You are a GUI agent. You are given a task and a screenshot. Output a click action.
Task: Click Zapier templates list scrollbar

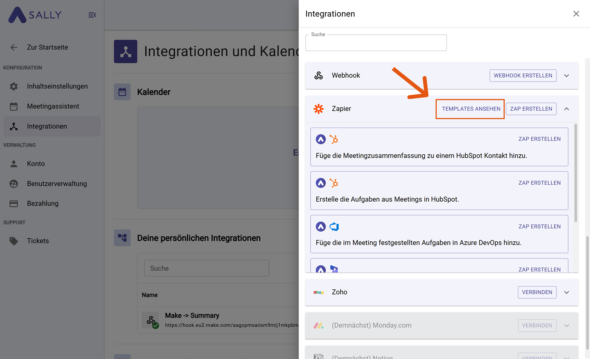point(575,173)
